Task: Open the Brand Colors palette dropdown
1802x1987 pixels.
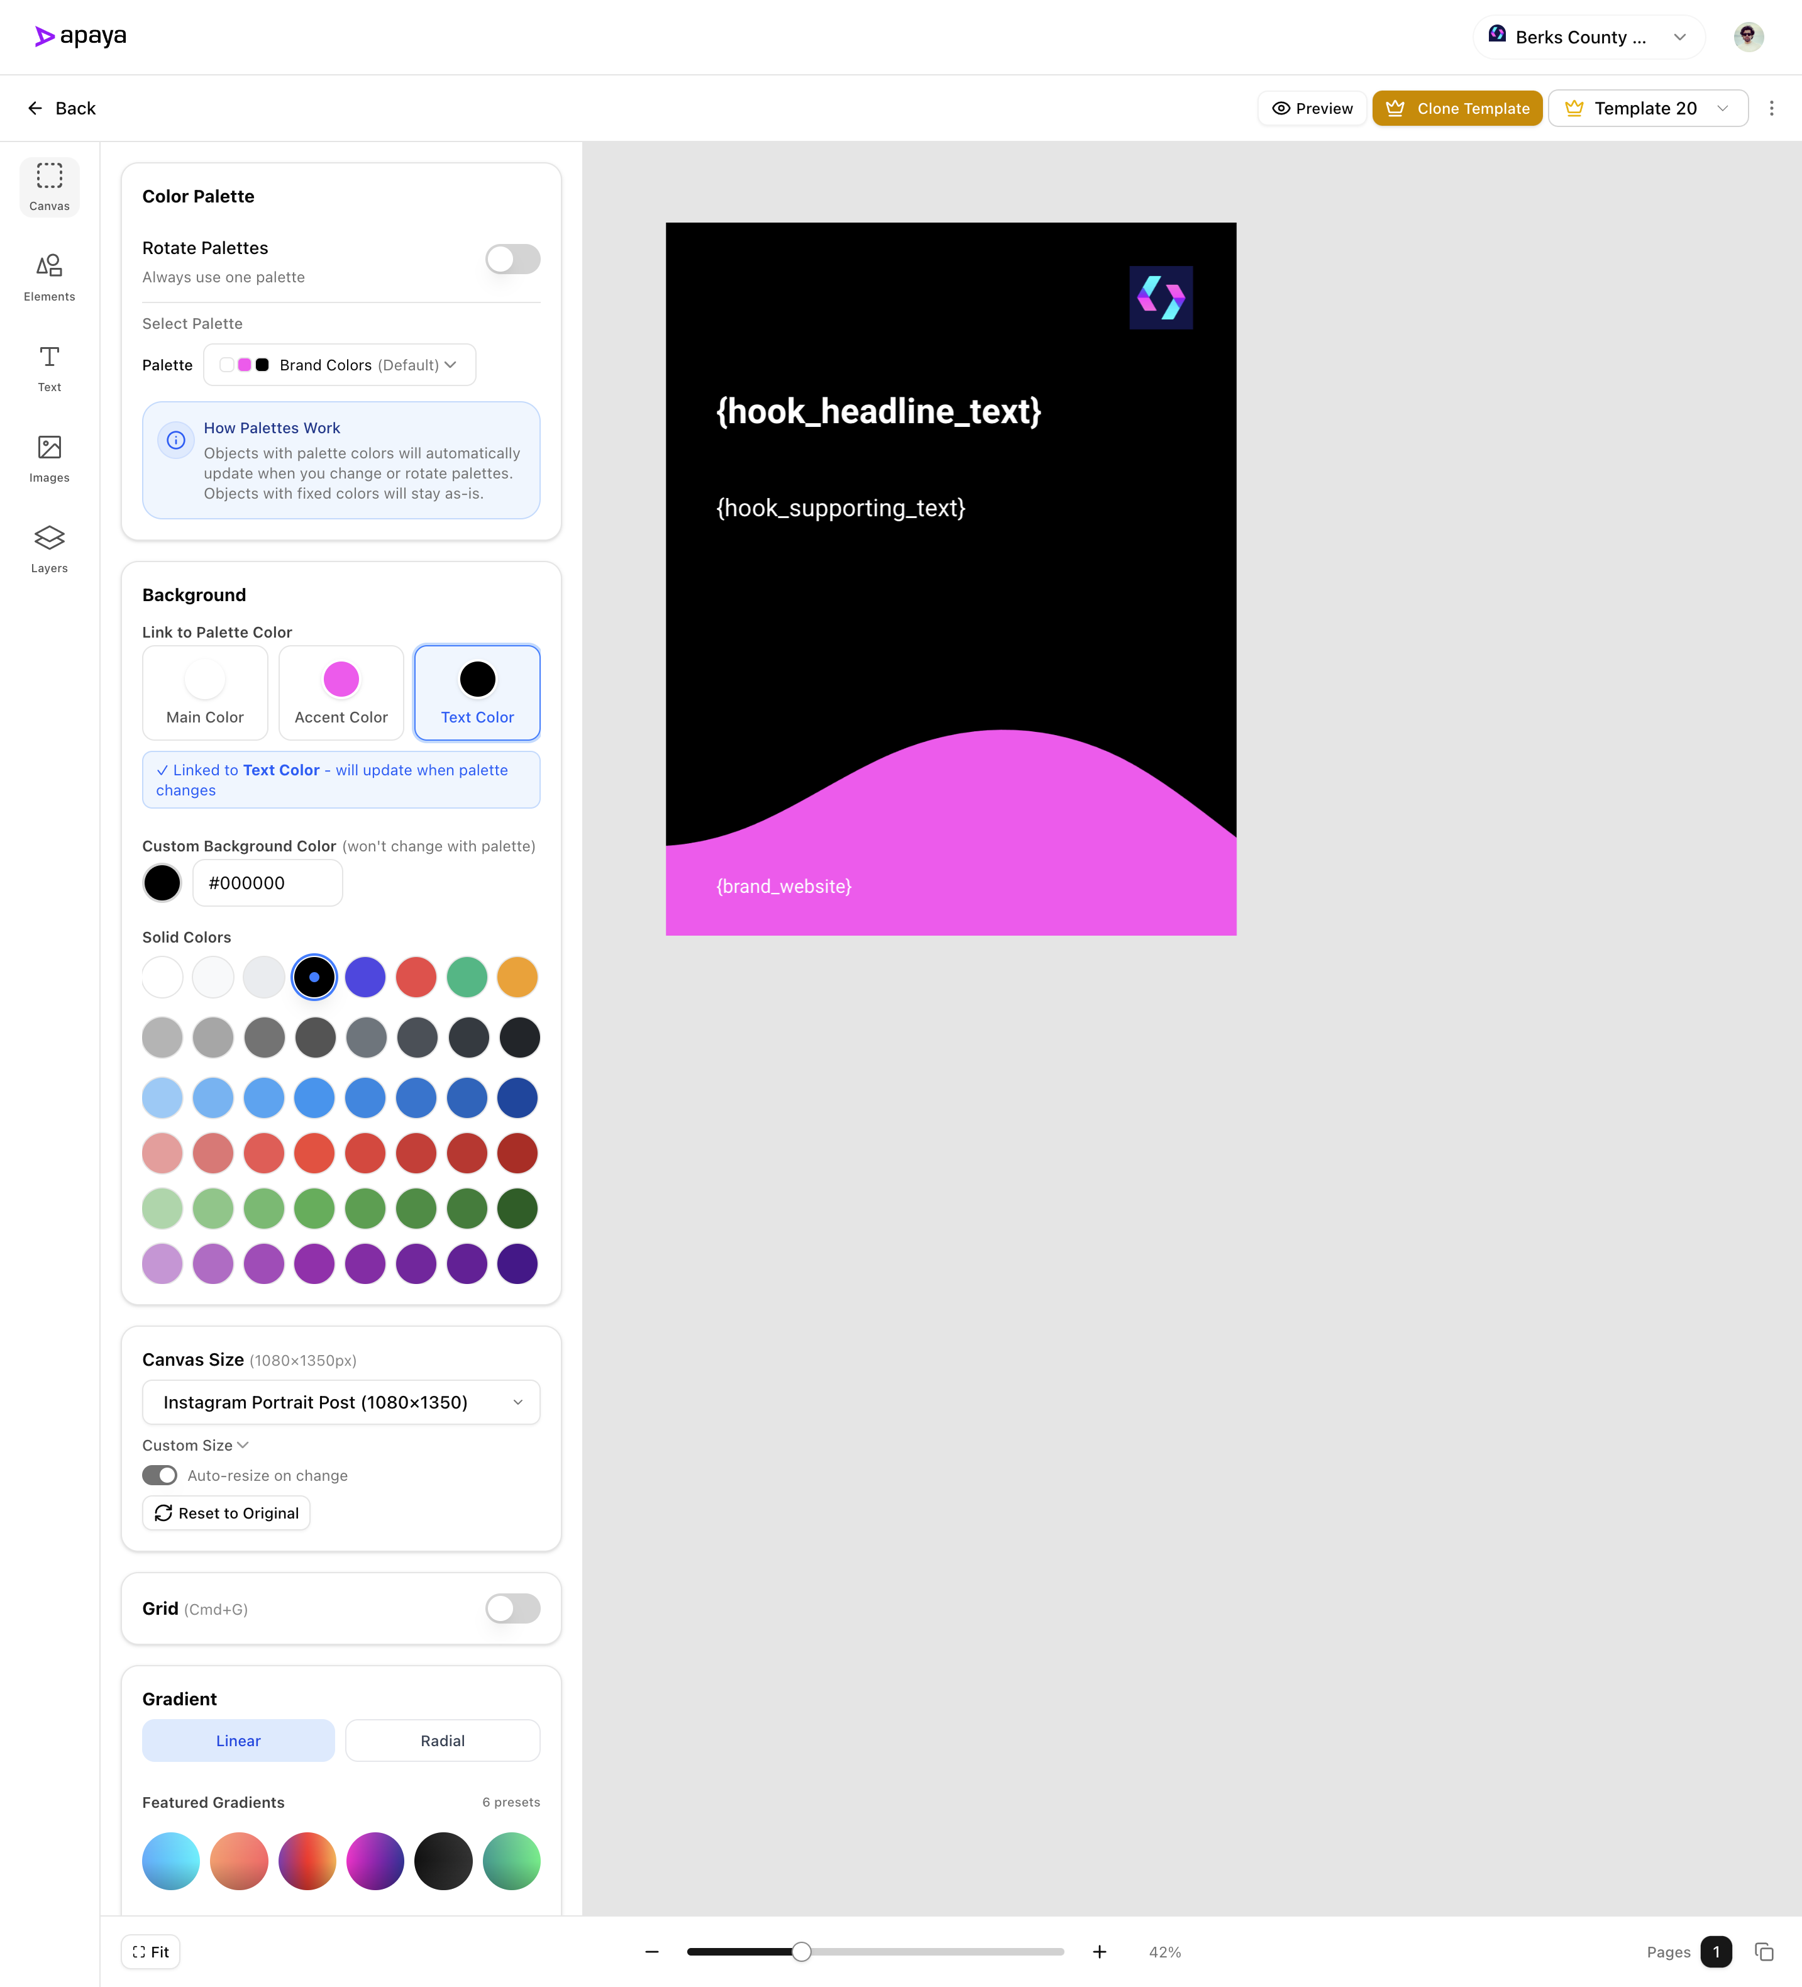Action: pos(339,365)
